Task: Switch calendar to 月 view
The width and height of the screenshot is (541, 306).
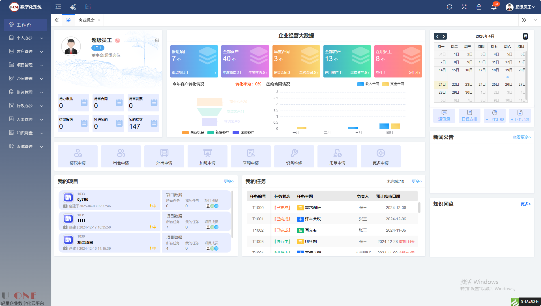Action: 525,36
